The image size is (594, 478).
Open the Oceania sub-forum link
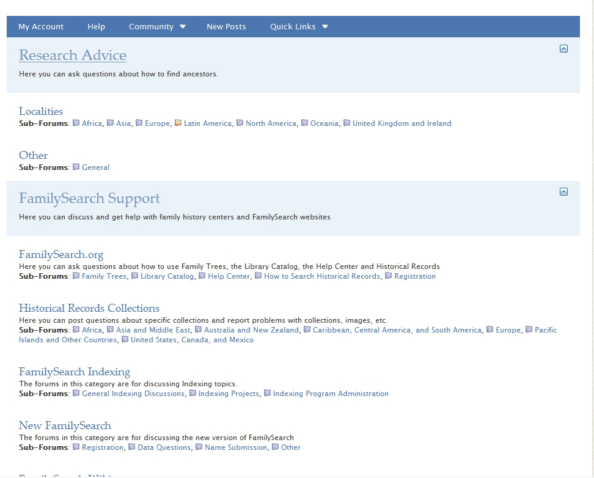324,123
